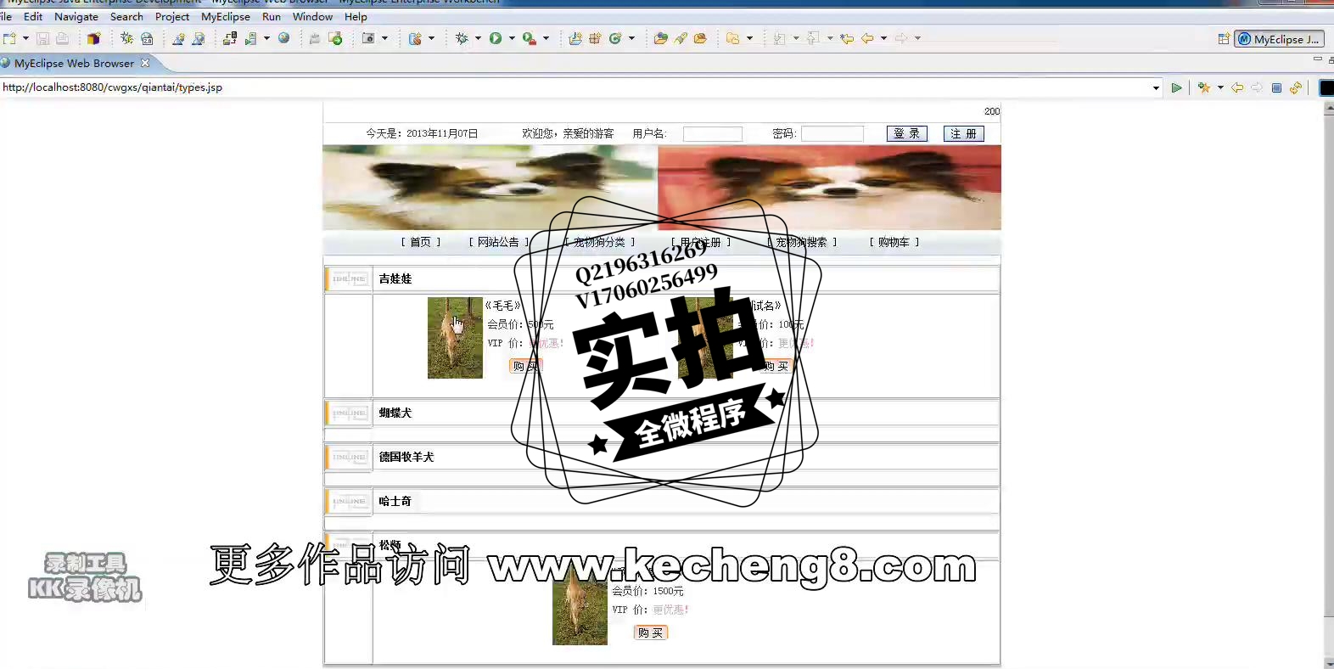Click the 吉娃娃 category heading
Viewport: 1334px width, 669px height.
tap(395, 278)
